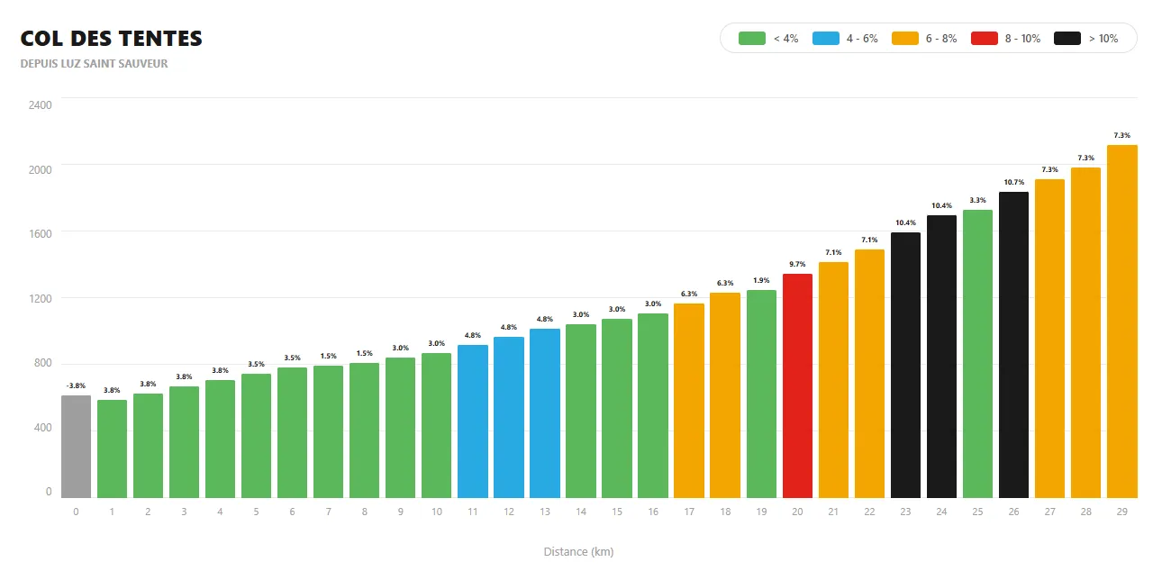
Task: Select the green bar at km 25
Action: click(977, 354)
